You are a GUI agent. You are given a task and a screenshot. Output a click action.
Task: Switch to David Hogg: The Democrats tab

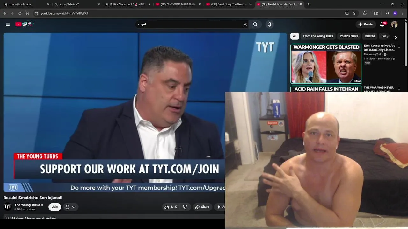point(228,4)
